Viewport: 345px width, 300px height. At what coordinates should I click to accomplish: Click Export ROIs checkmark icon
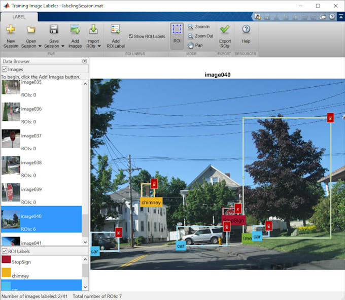tap(225, 30)
